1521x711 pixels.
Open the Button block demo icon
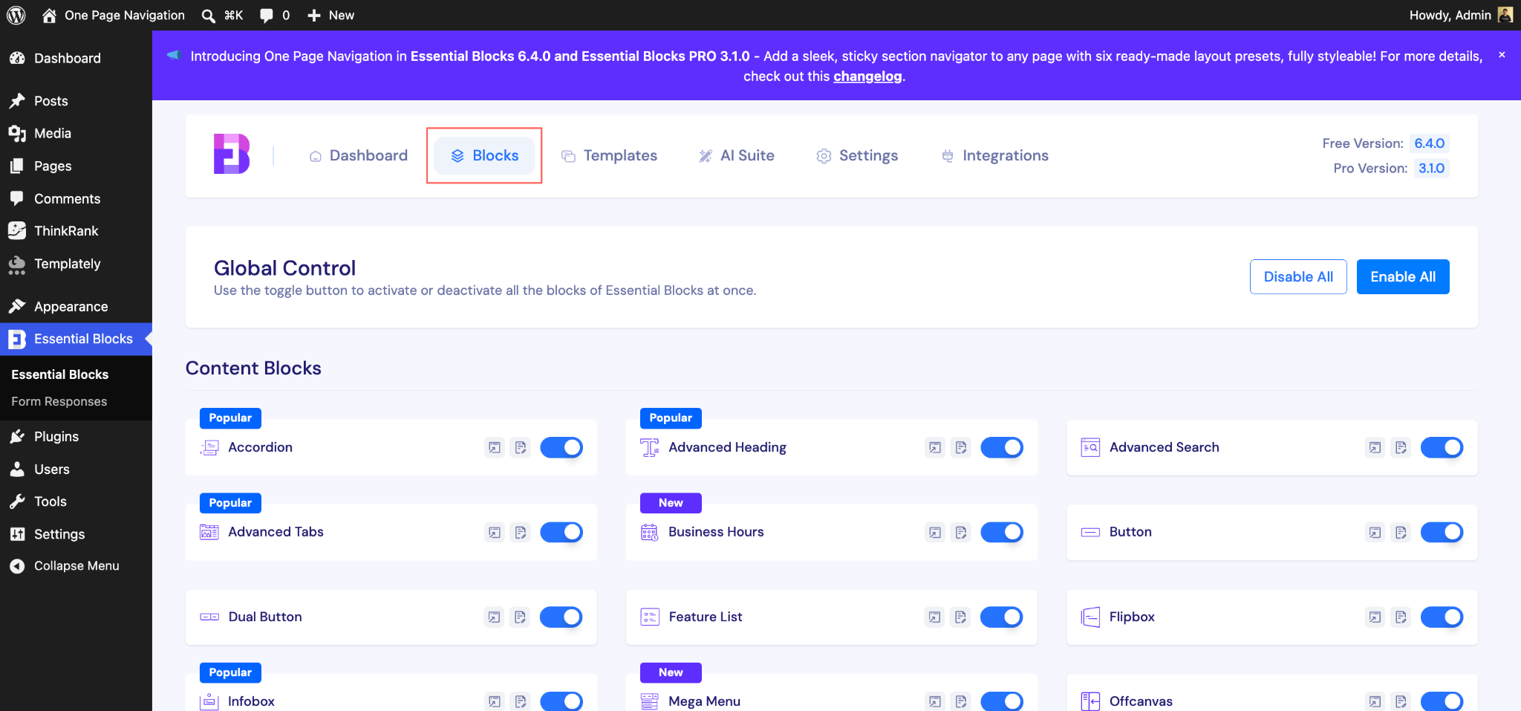point(1375,532)
